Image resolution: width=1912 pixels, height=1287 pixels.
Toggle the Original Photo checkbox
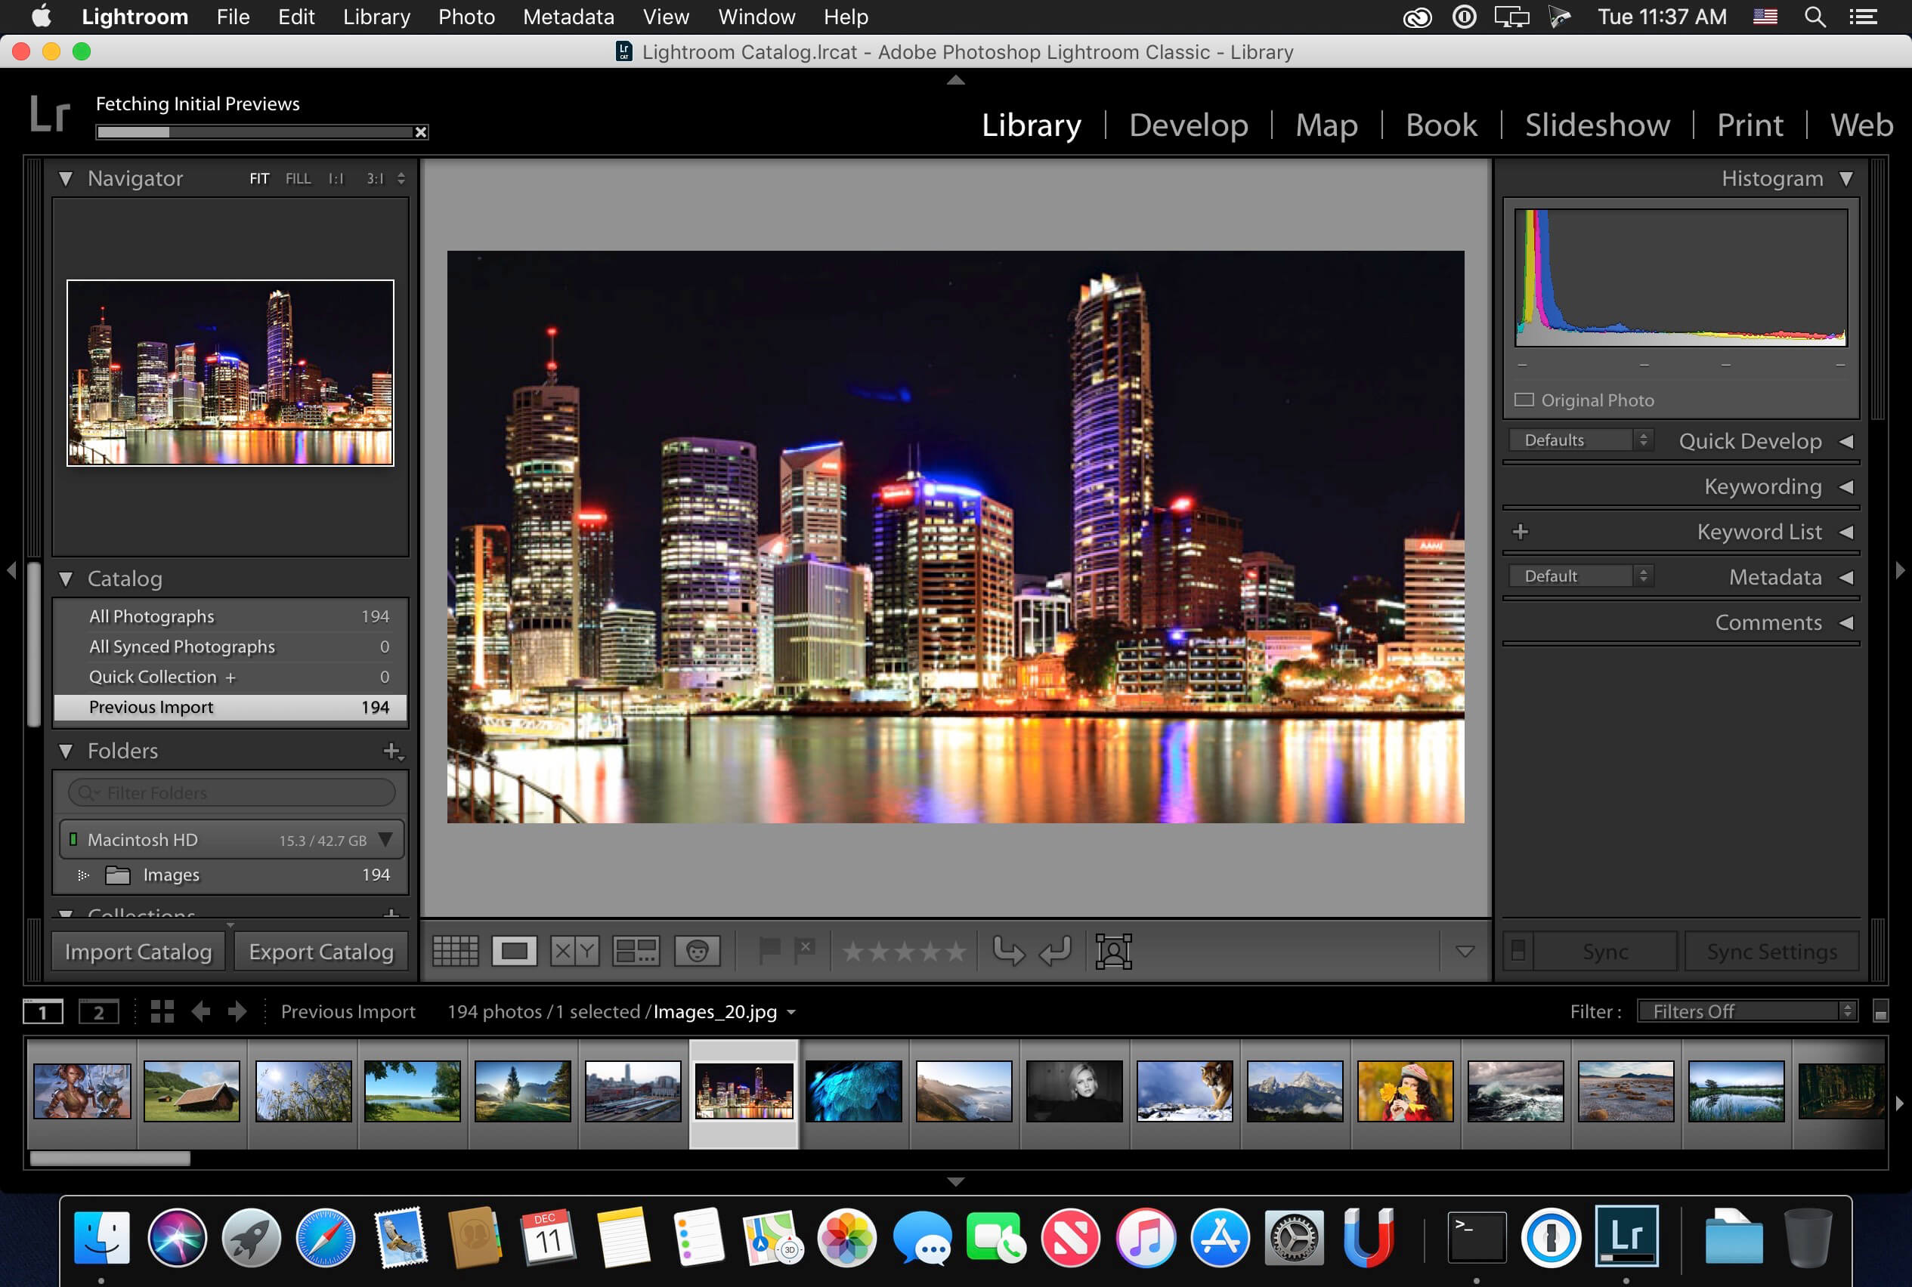coord(1527,400)
